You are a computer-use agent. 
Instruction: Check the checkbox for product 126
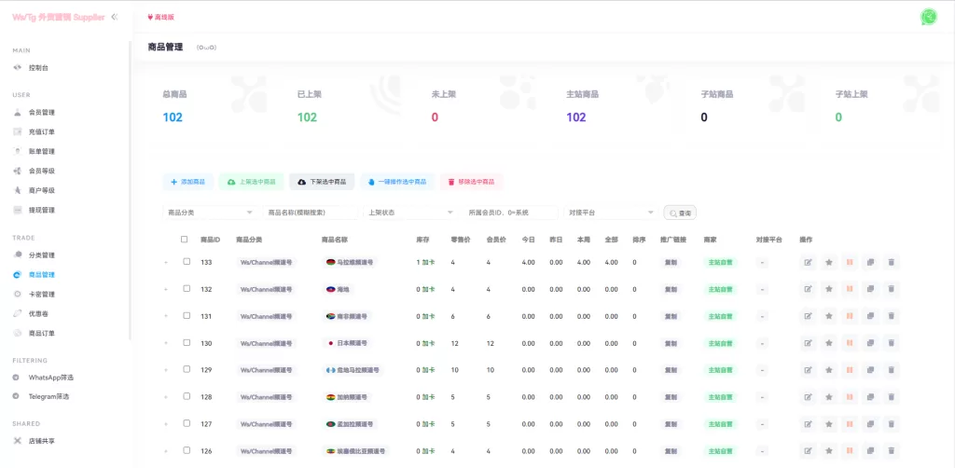coord(187,450)
